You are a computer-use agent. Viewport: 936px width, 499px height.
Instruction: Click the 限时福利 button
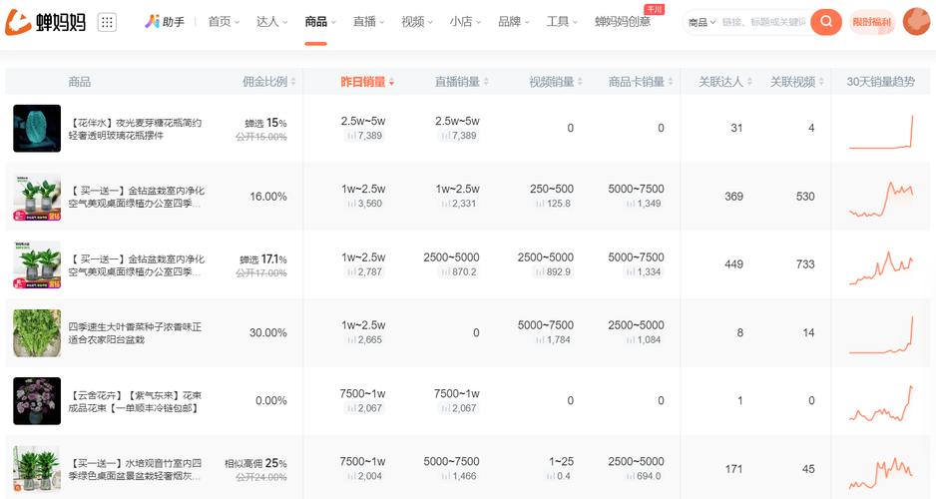pyautogui.click(x=872, y=22)
